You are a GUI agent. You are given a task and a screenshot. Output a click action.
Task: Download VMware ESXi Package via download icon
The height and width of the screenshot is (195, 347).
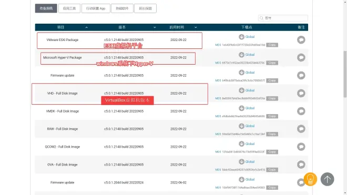pyautogui.click(x=241, y=37)
